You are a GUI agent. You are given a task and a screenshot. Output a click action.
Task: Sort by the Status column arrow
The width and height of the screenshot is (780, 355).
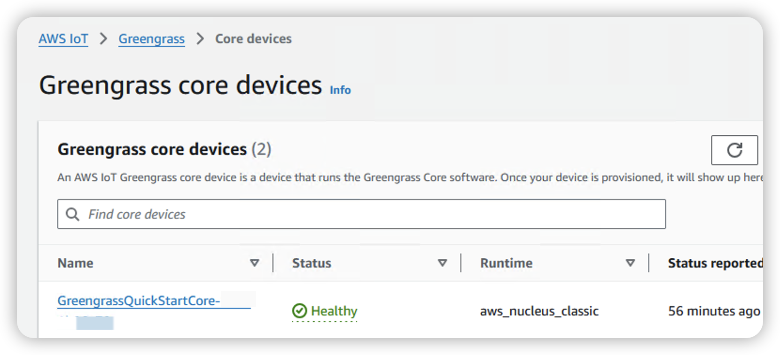tap(442, 263)
